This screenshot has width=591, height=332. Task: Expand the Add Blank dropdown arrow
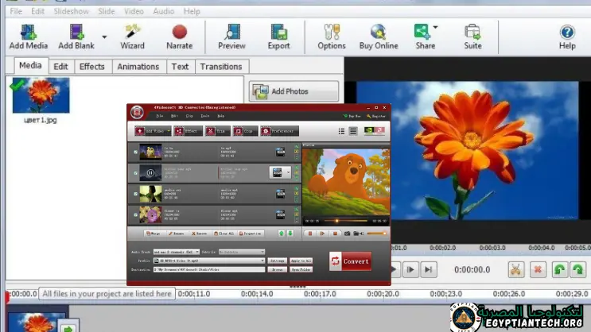pos(104,37)
